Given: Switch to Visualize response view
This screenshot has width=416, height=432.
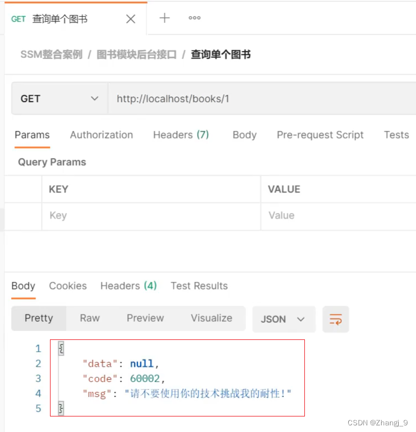Looking at the screenshot, I should (212, 318).
